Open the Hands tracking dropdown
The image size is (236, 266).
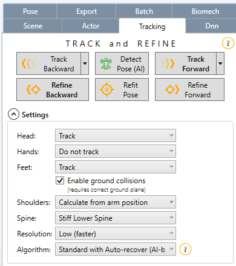tap(116, 151)
